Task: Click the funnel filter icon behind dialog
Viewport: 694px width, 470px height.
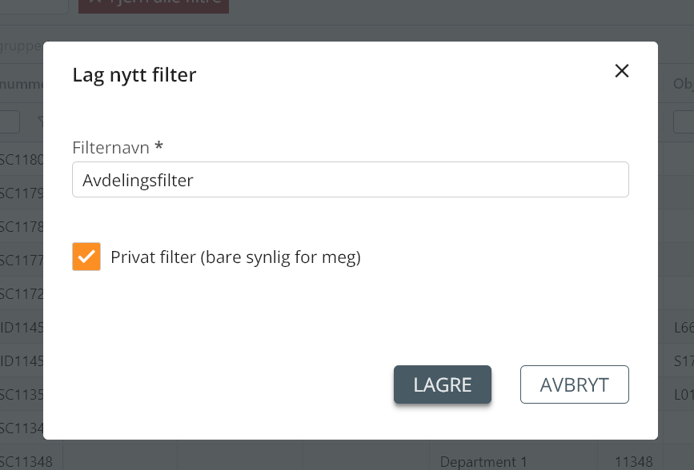Action: [40, 121]
